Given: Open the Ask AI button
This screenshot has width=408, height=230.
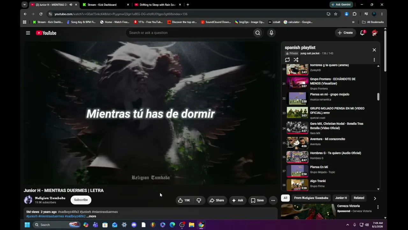Looking at the screenshot, I should (x=237, y=200).
